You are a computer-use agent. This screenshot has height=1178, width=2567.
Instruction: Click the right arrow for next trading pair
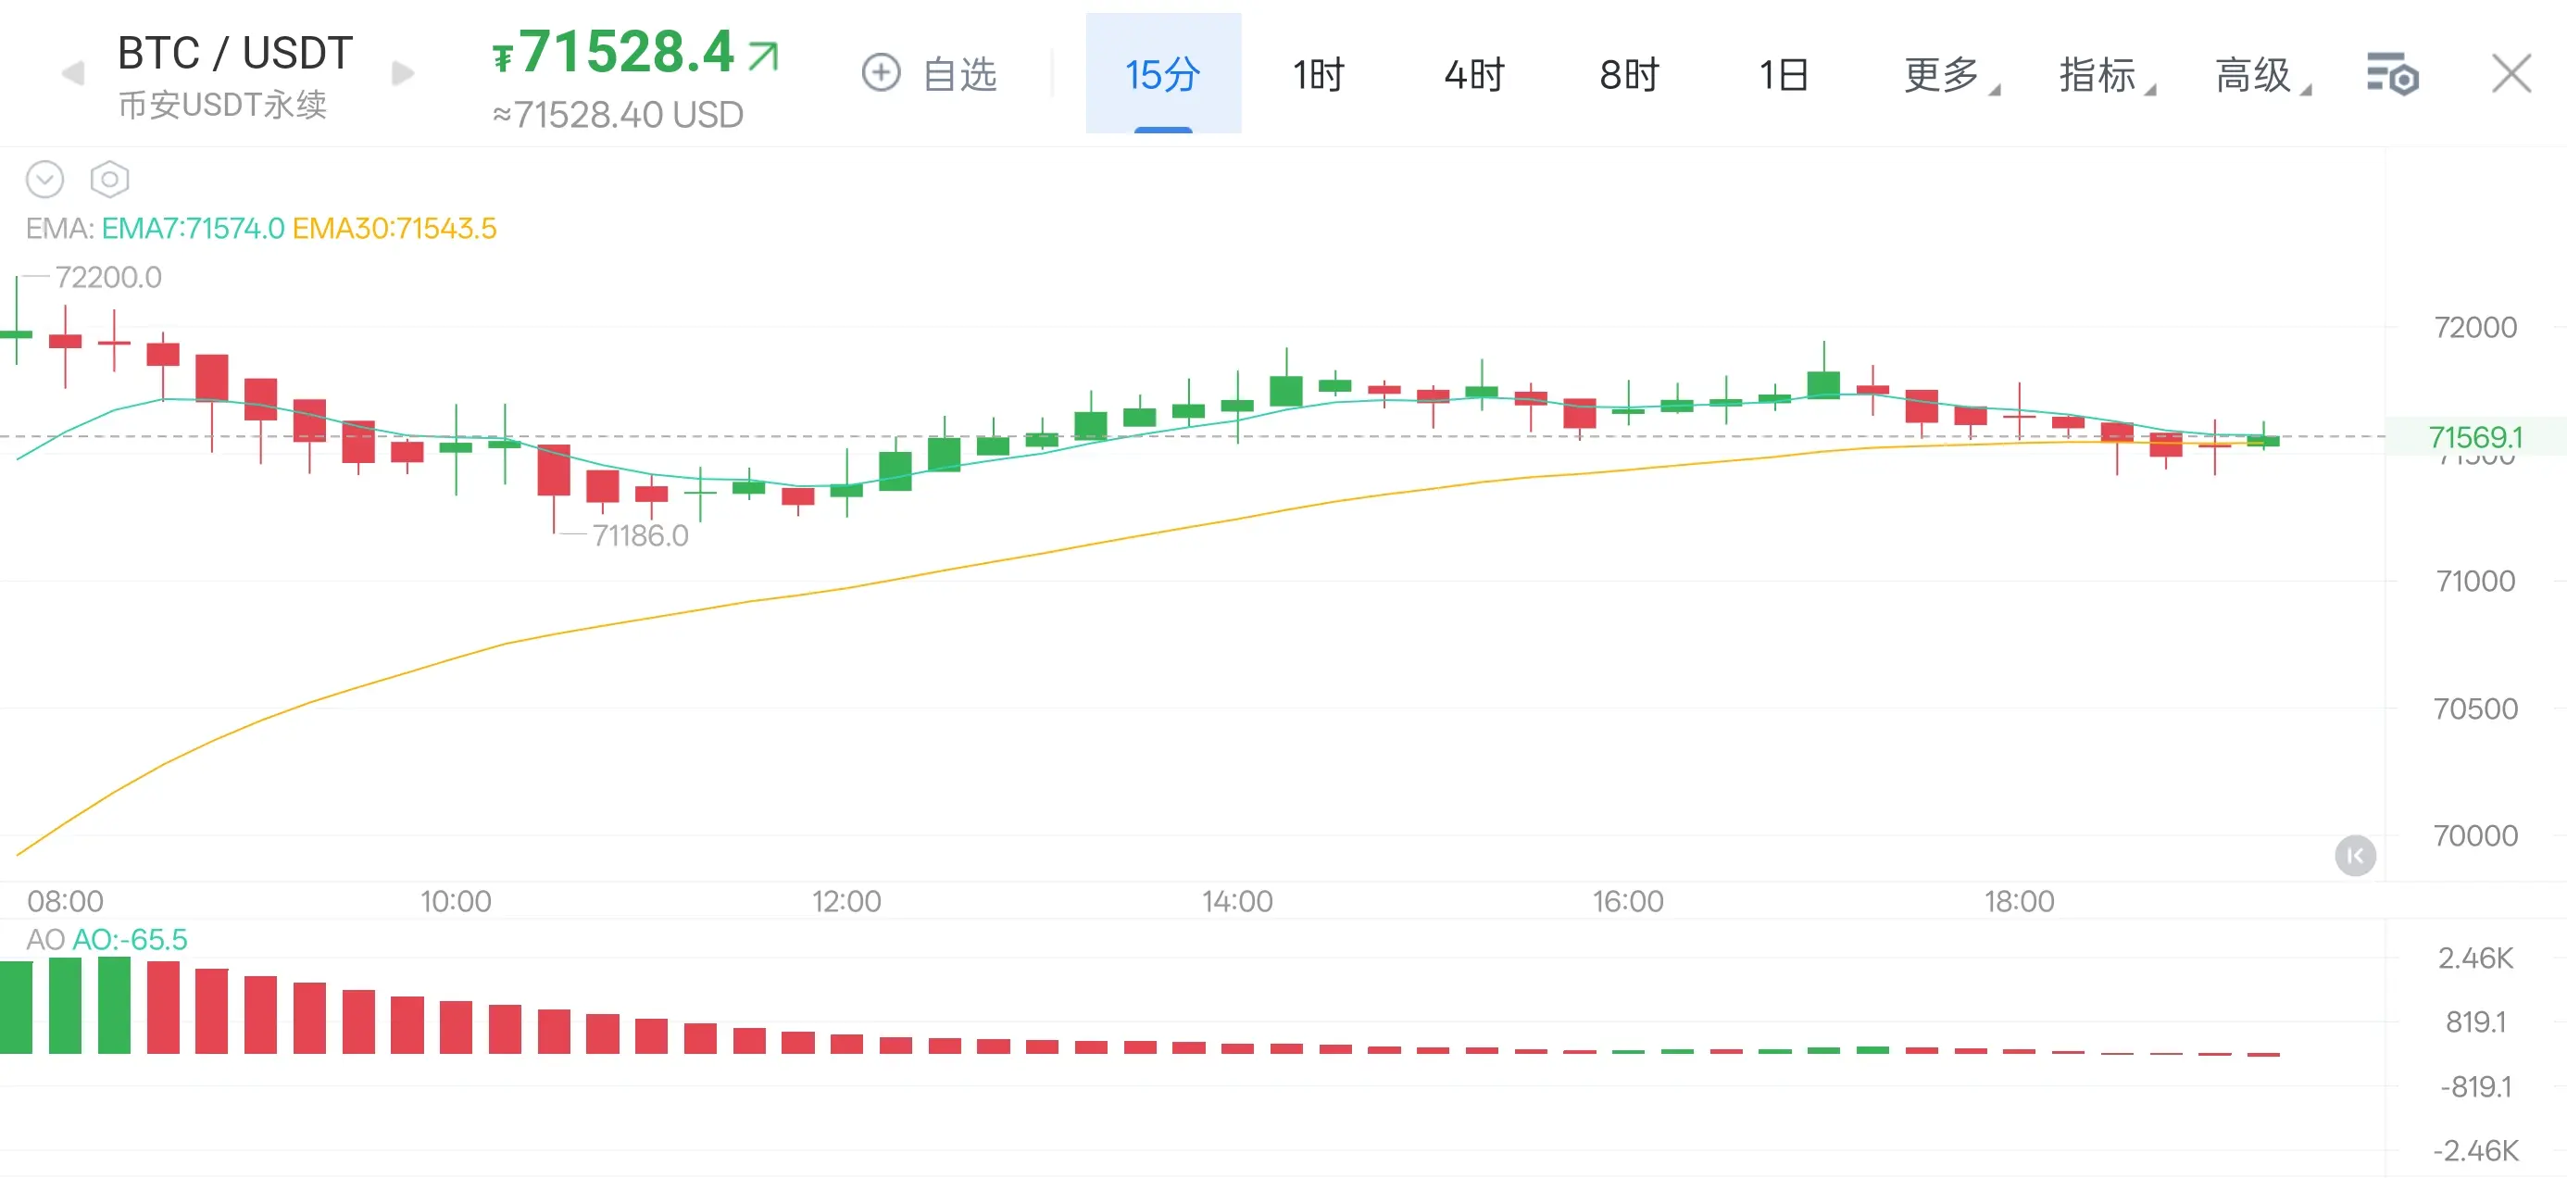403,74
